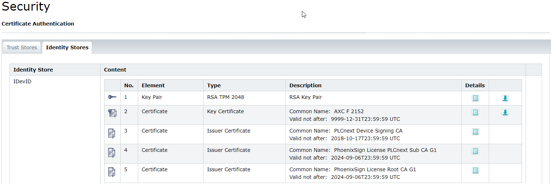The height and width of the screenshot is (184, 556).
Task: Click validity date 2018-10-17T23:59:59 UTC
Action: 366,138
